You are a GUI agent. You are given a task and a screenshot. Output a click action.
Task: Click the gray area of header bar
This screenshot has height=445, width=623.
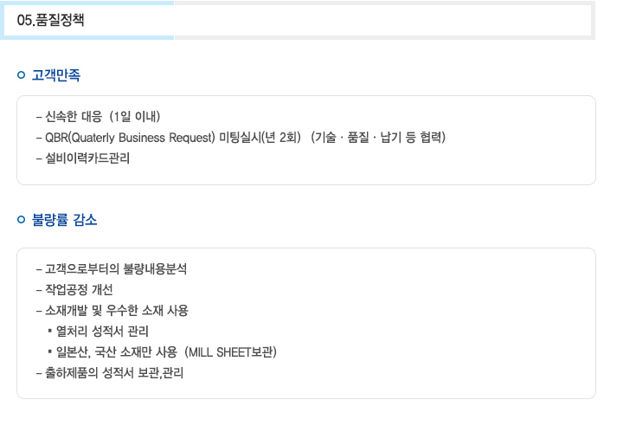tap(384, 20)
